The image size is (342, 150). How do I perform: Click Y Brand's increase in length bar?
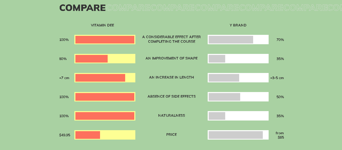point(238,78)
